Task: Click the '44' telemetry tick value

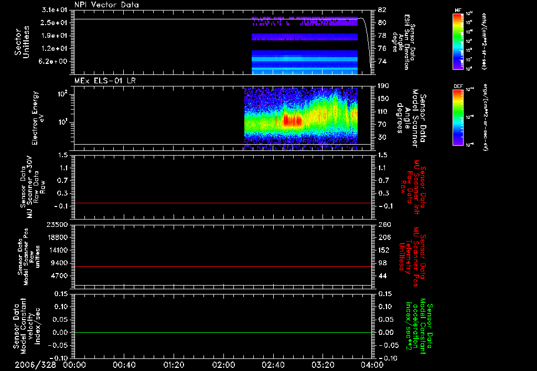Action: (x=382, y=276)
